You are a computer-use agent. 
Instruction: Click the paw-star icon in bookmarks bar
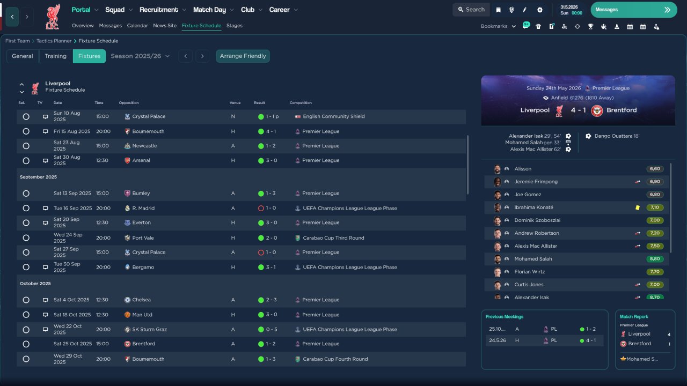point(603,26)
